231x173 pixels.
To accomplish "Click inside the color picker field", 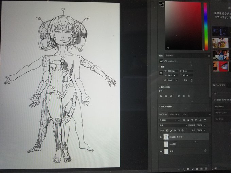I will click(183, 26).
